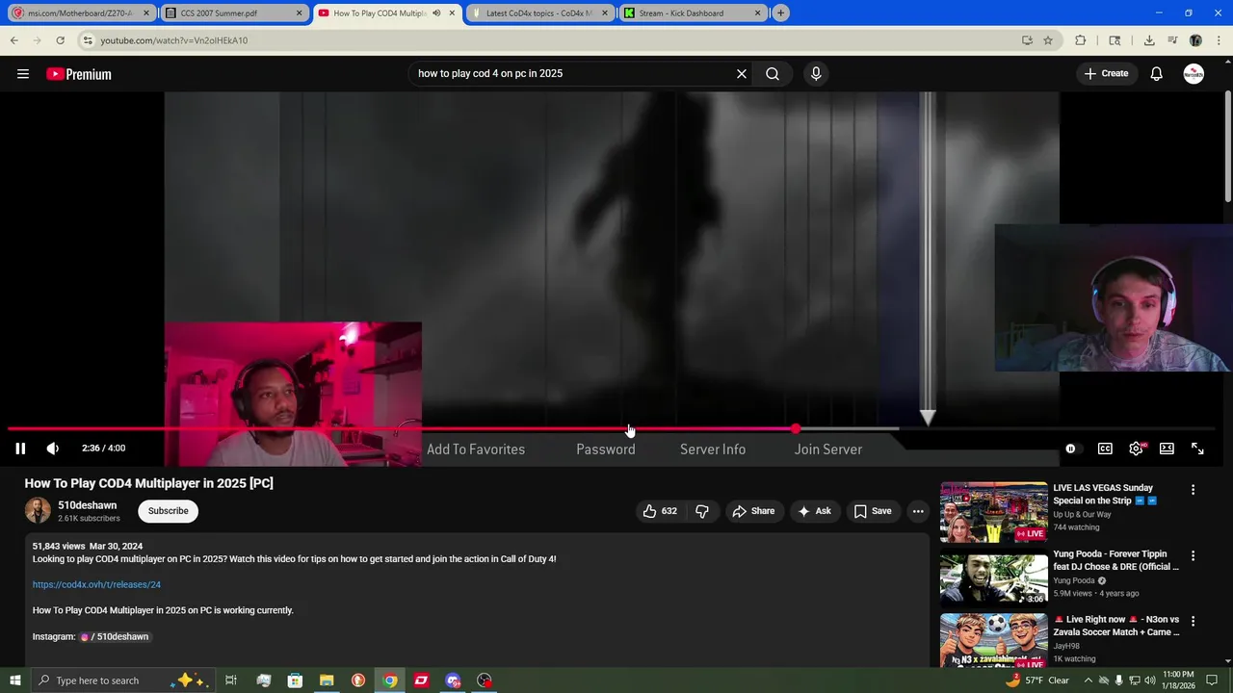
Task: Open more actions menu beside Save
Action: click(918, 511)
